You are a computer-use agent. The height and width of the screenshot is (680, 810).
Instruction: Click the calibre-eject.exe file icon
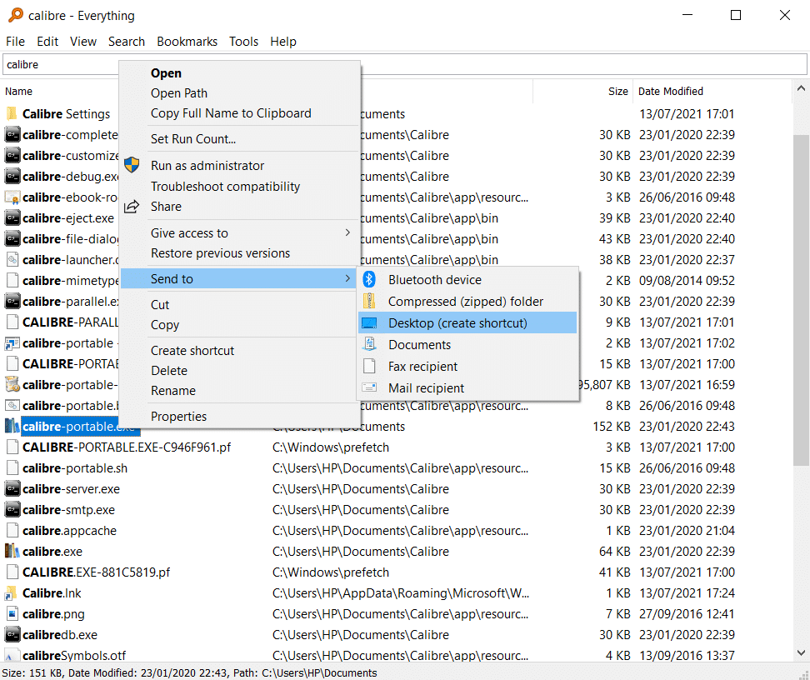click(x=12, y=218)
